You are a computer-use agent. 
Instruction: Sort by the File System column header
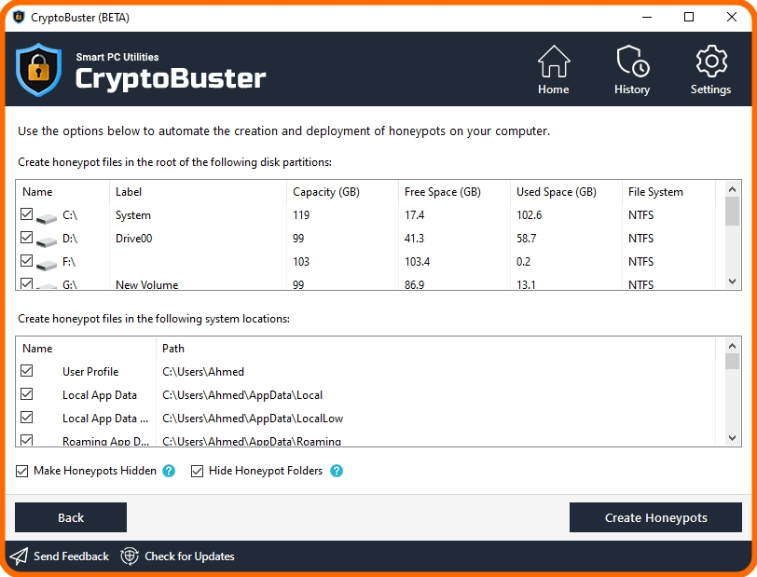click(x=668, y=192)
